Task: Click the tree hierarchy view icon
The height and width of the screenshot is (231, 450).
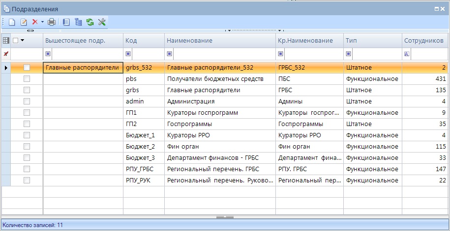Action: click(x=78, y=22)
